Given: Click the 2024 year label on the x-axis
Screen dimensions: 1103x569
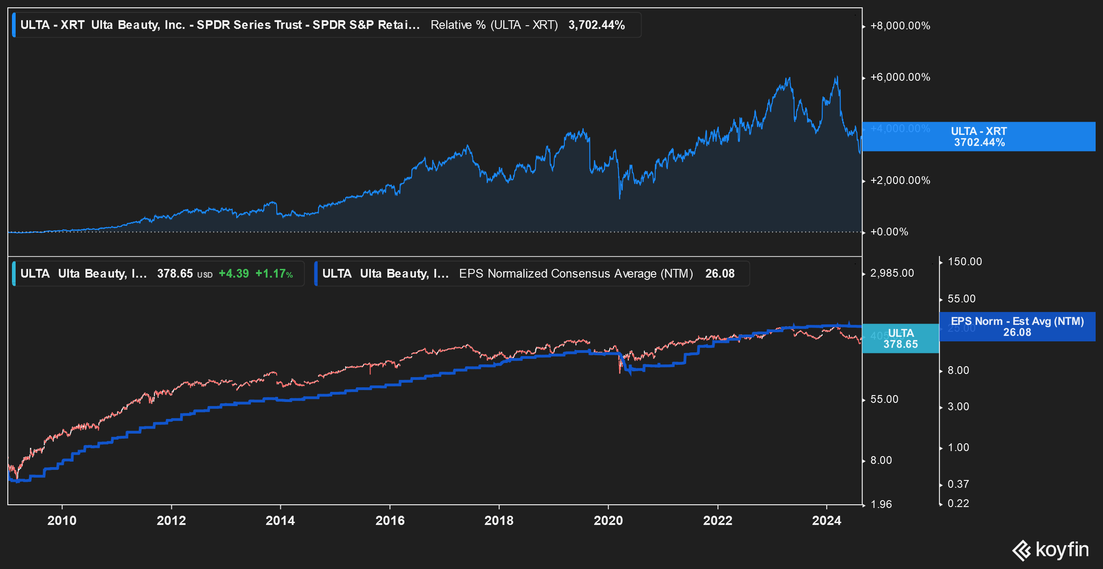Looking at the screenshot, I should tap(827, 520).
